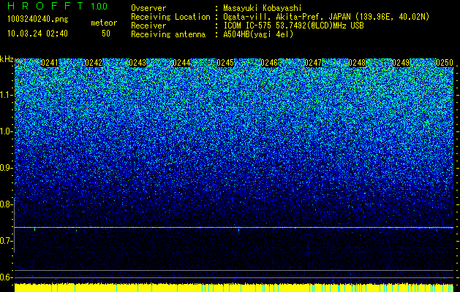Select the 0247 time marker
The image size is (460, 292).
pyautogui.click(x=313, y=63)
